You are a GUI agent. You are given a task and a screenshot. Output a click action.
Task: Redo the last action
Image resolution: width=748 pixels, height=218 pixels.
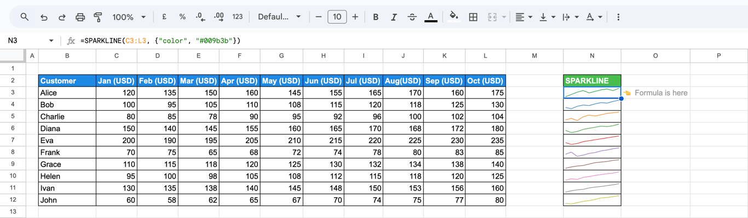[x=62, y=17]
